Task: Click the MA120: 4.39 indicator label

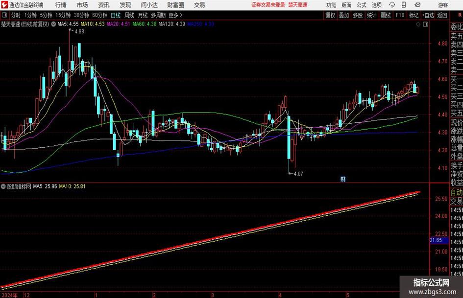Action: [x=172, y=24]
